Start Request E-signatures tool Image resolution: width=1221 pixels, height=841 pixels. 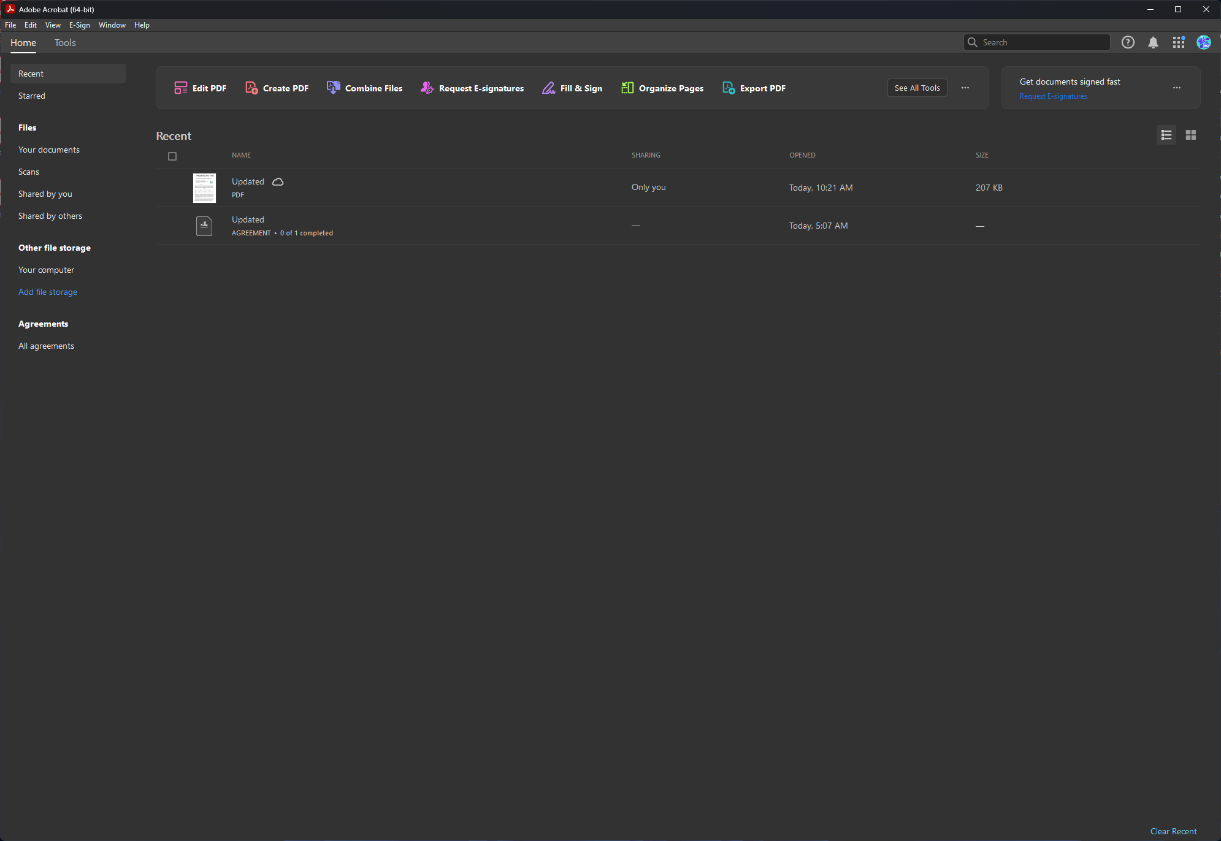point(472,88)
